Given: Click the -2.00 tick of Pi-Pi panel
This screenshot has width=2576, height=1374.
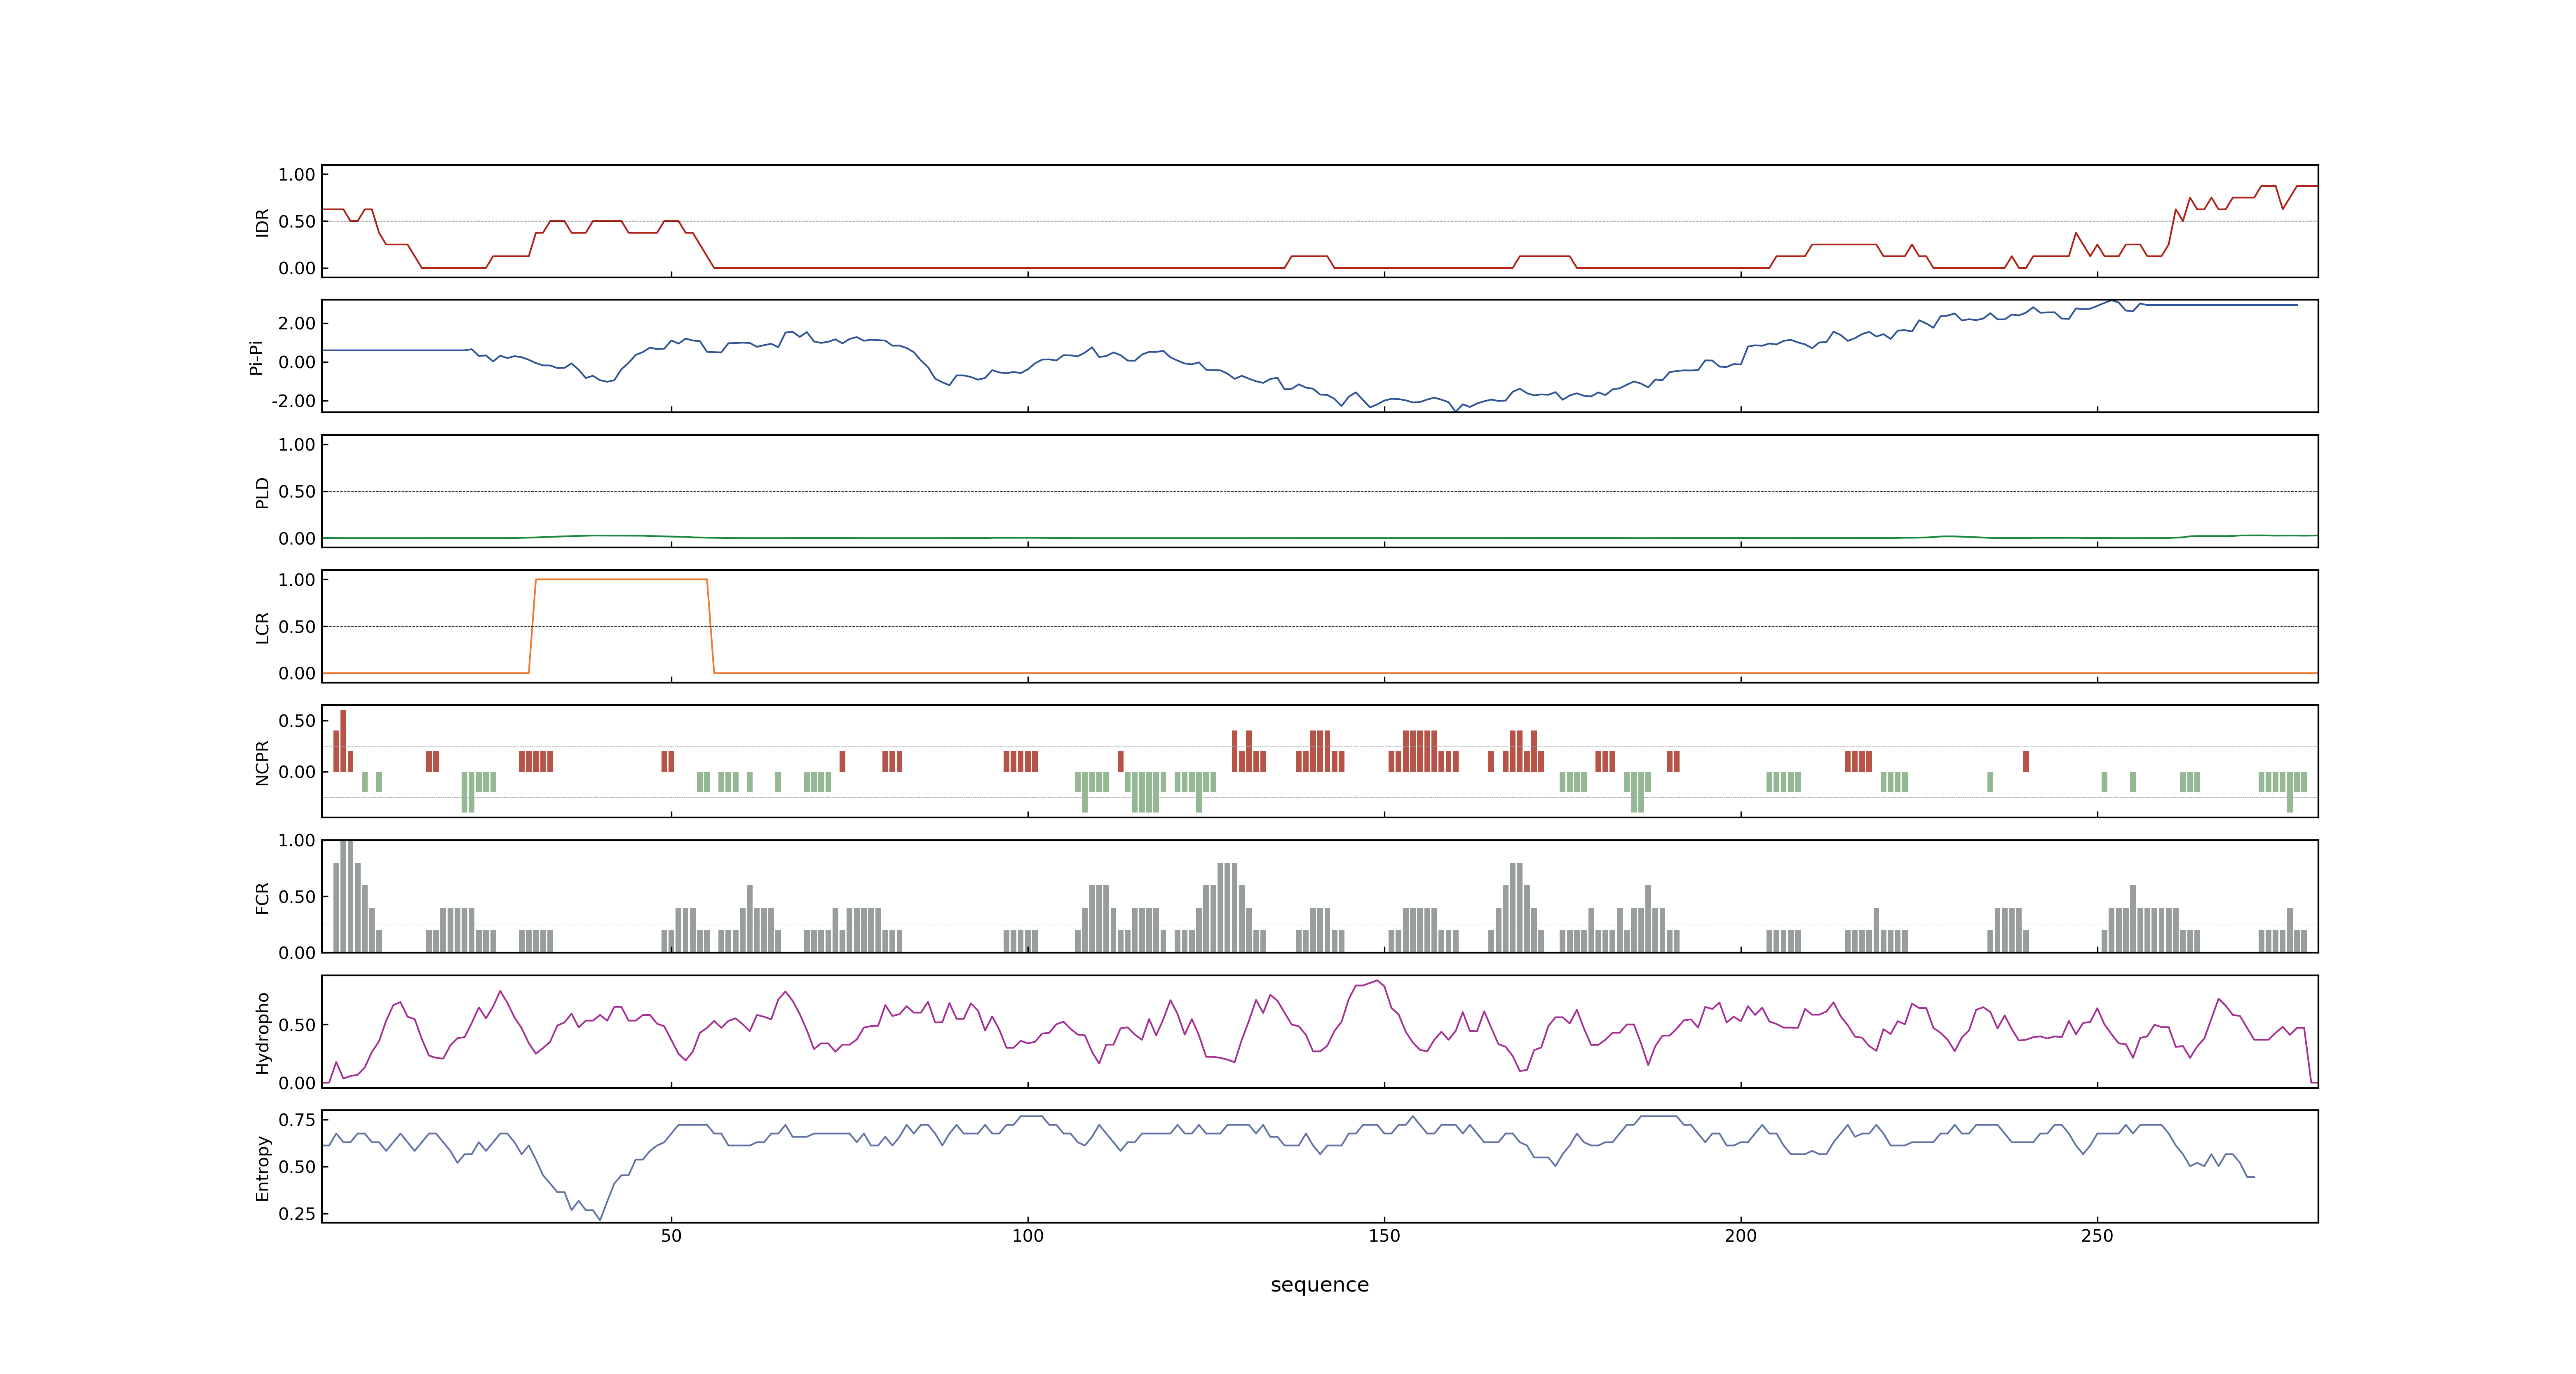Looking at the screenshot, I should click(x=293, y=401).
